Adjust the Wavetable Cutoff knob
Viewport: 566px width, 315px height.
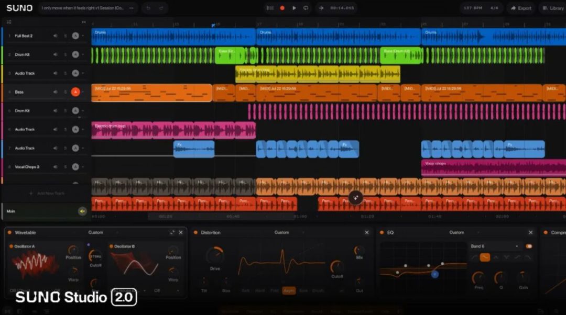pyautogui.click(x=95, y=256)
